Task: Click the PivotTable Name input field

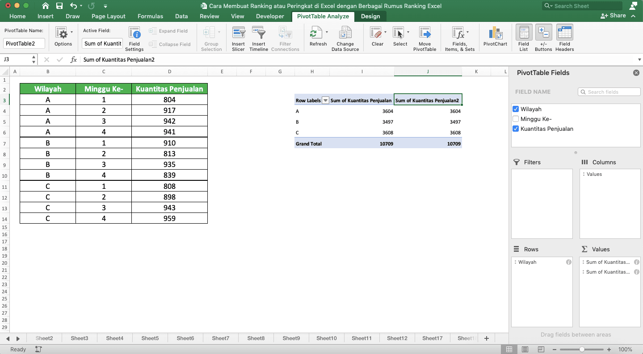Action: pos(24,43)
